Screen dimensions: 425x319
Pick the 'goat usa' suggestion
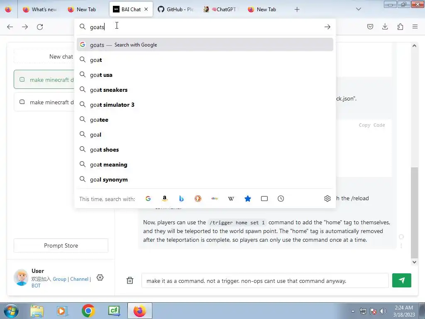(205, 75)
